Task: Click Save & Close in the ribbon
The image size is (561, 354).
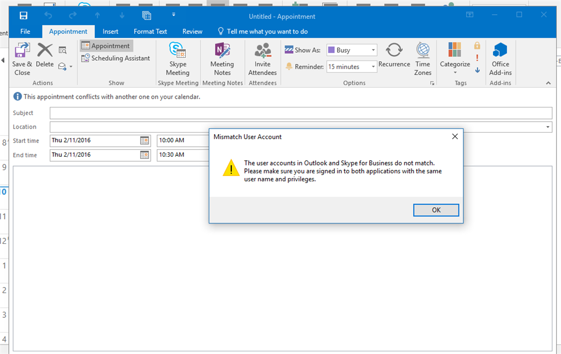Action: point(22,59)
